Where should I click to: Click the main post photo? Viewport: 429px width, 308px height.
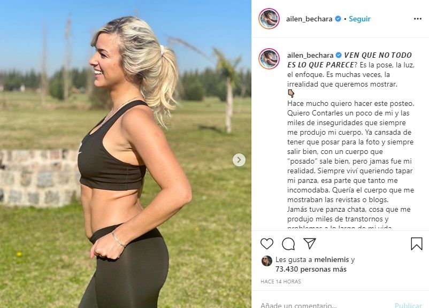click(x=126, y=154)
